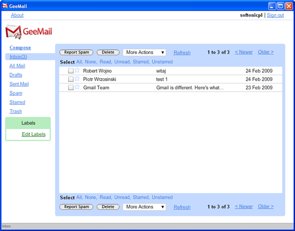The image size is (295, 231).
Task: Star the Robert Wojno message
Action: [77, 70]
